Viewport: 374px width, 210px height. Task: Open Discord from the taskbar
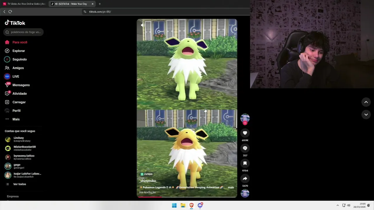200,205
